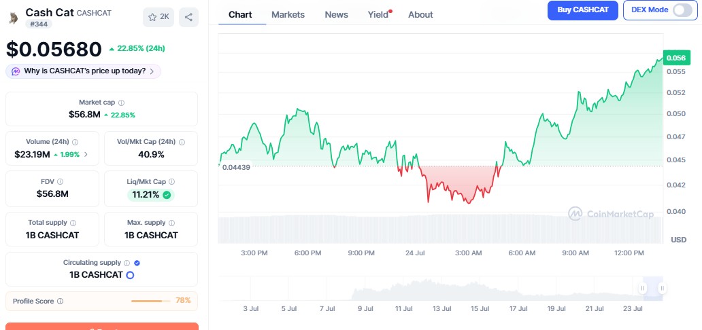Open the share icon button

click(188, 17)
